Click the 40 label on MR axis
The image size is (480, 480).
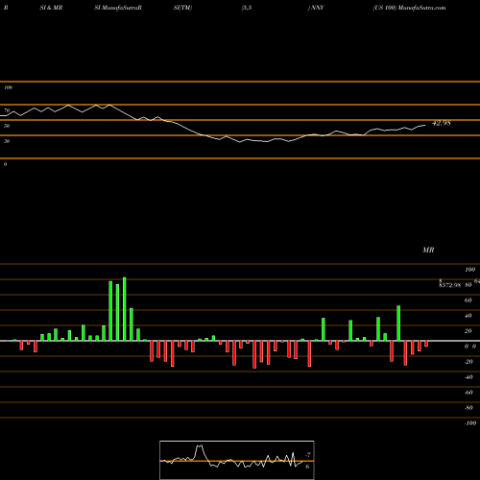(468, 316)
